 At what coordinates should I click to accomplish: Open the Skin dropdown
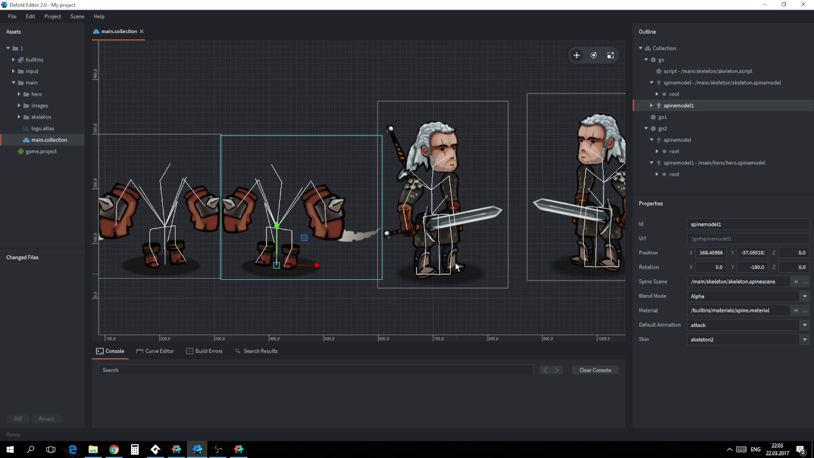pyautogui.click(x=804, y=340)
